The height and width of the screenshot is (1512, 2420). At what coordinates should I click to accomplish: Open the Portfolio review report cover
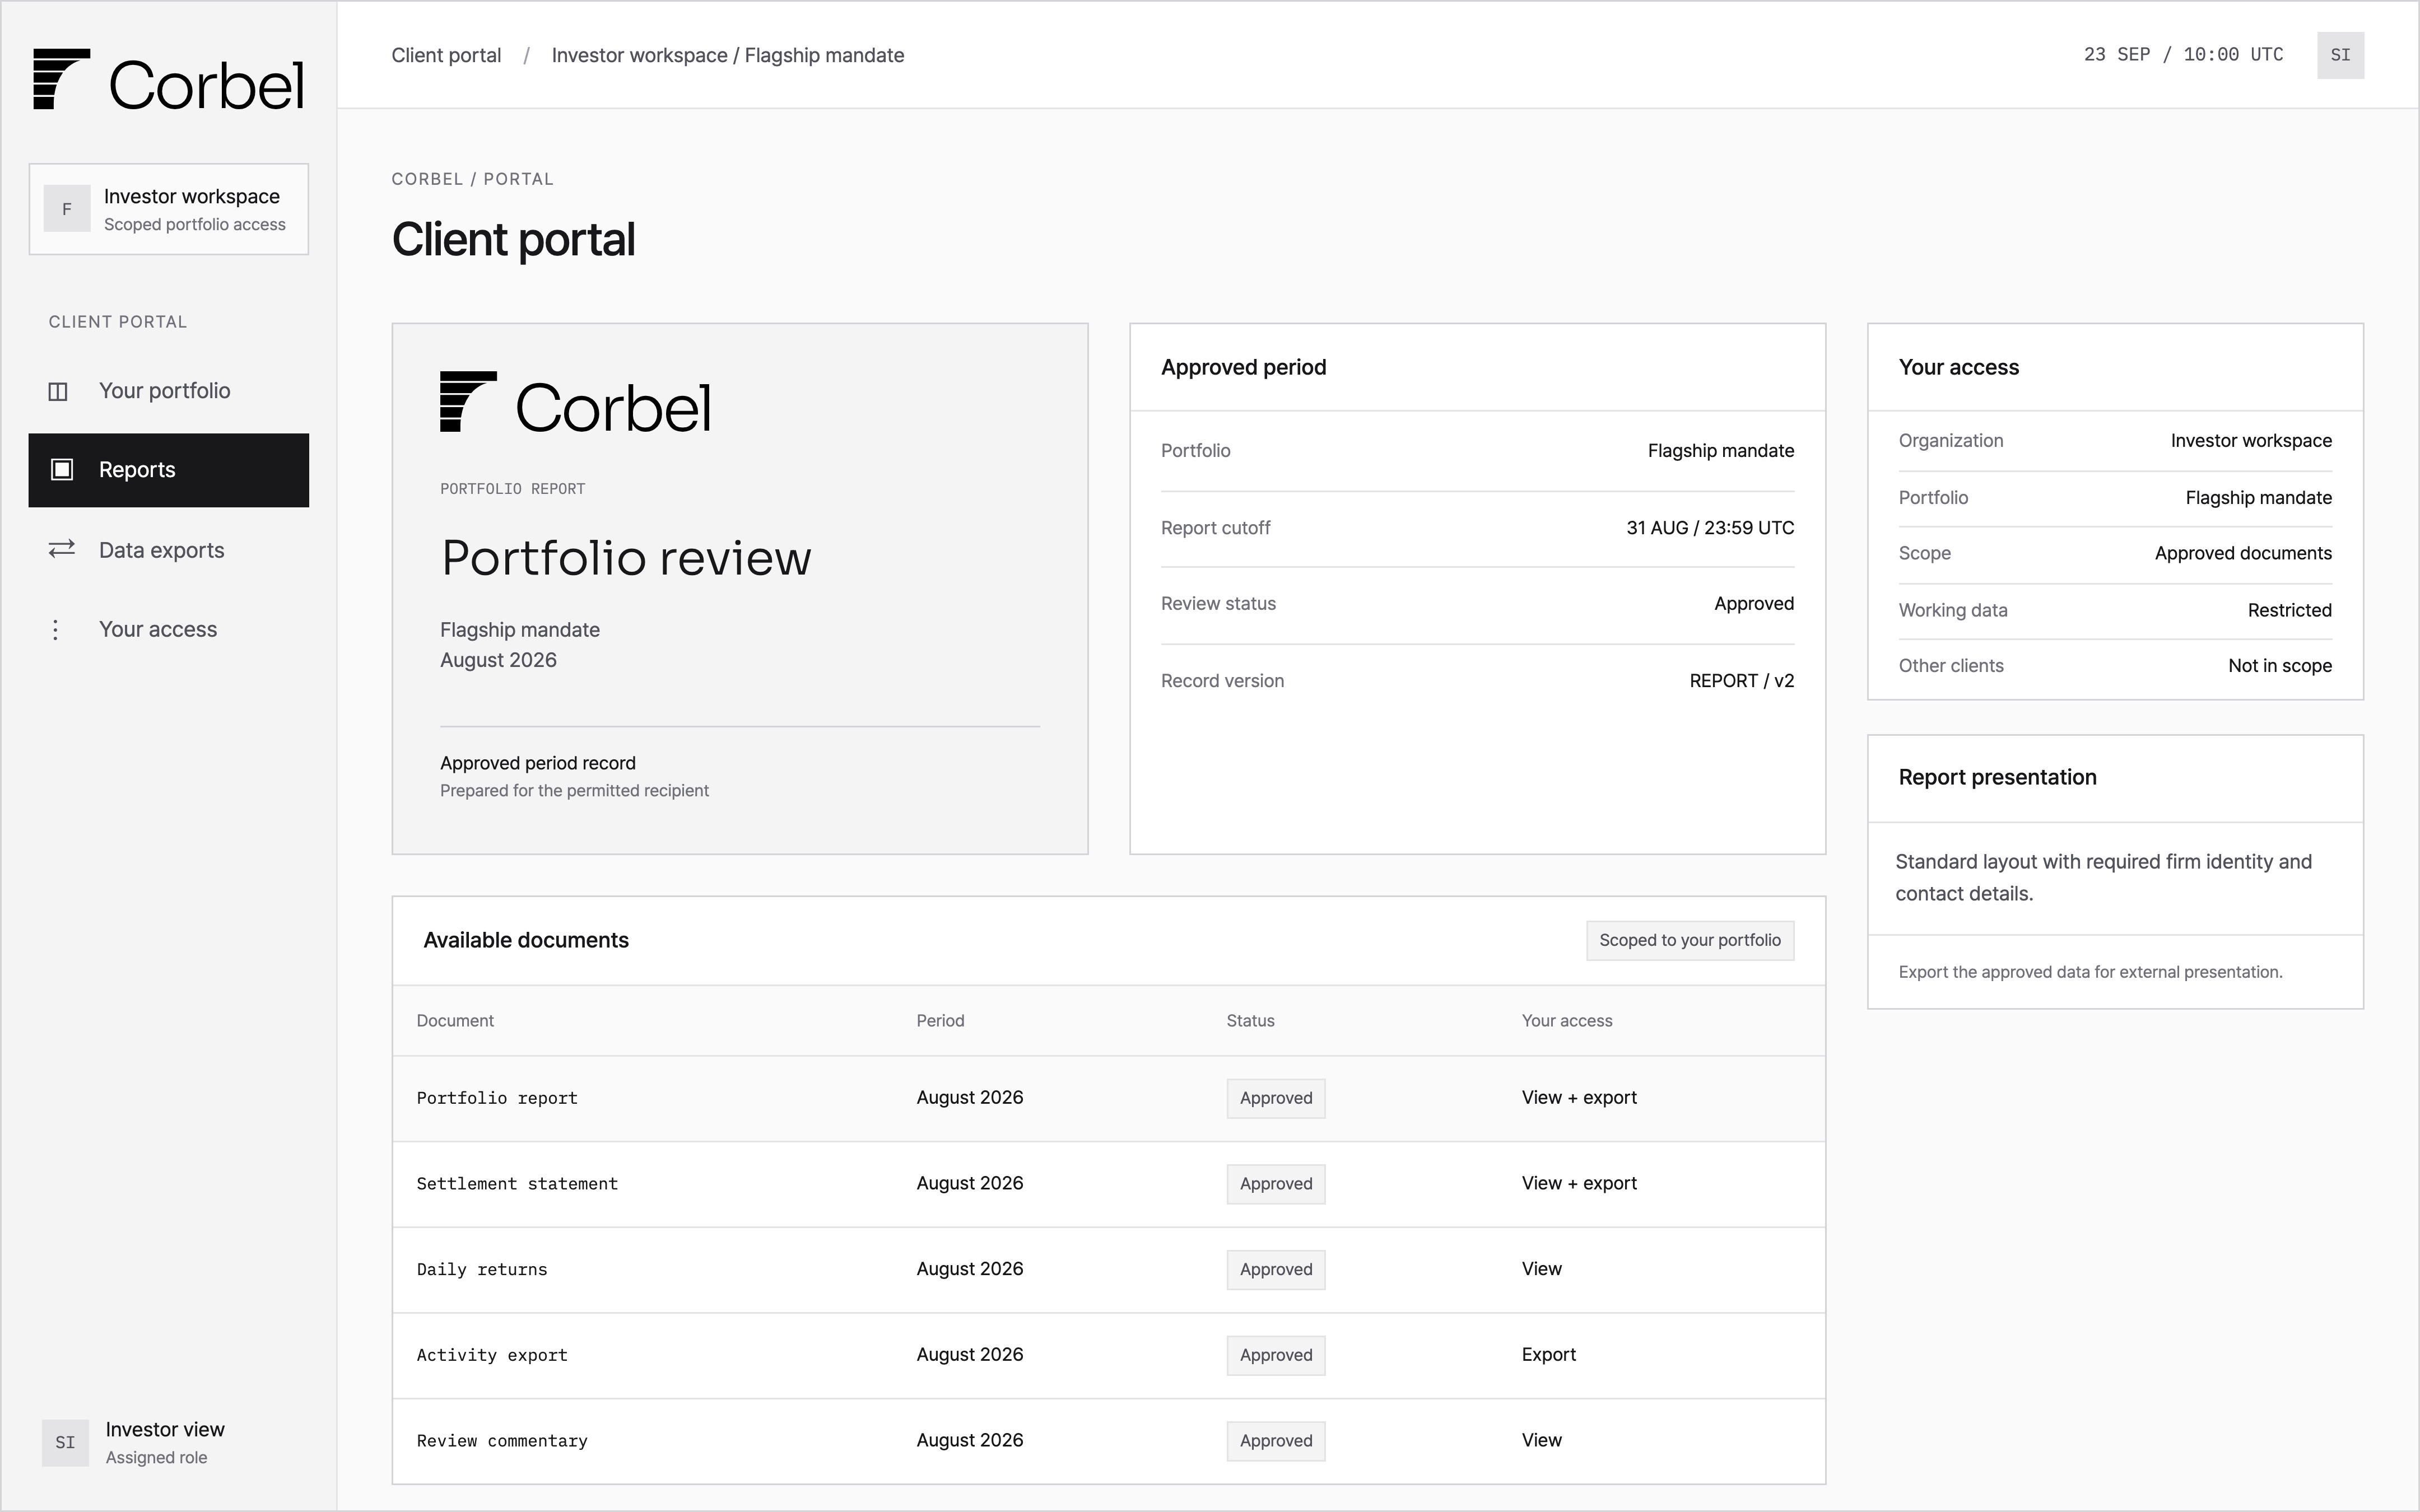740,588
